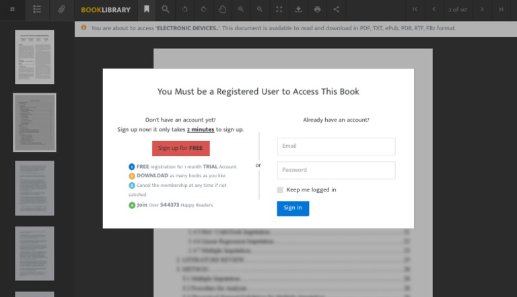Show the document outline list icon
The width and height of the screenshot is (517, 297).
pyautogui.click(x=37, y=9)
